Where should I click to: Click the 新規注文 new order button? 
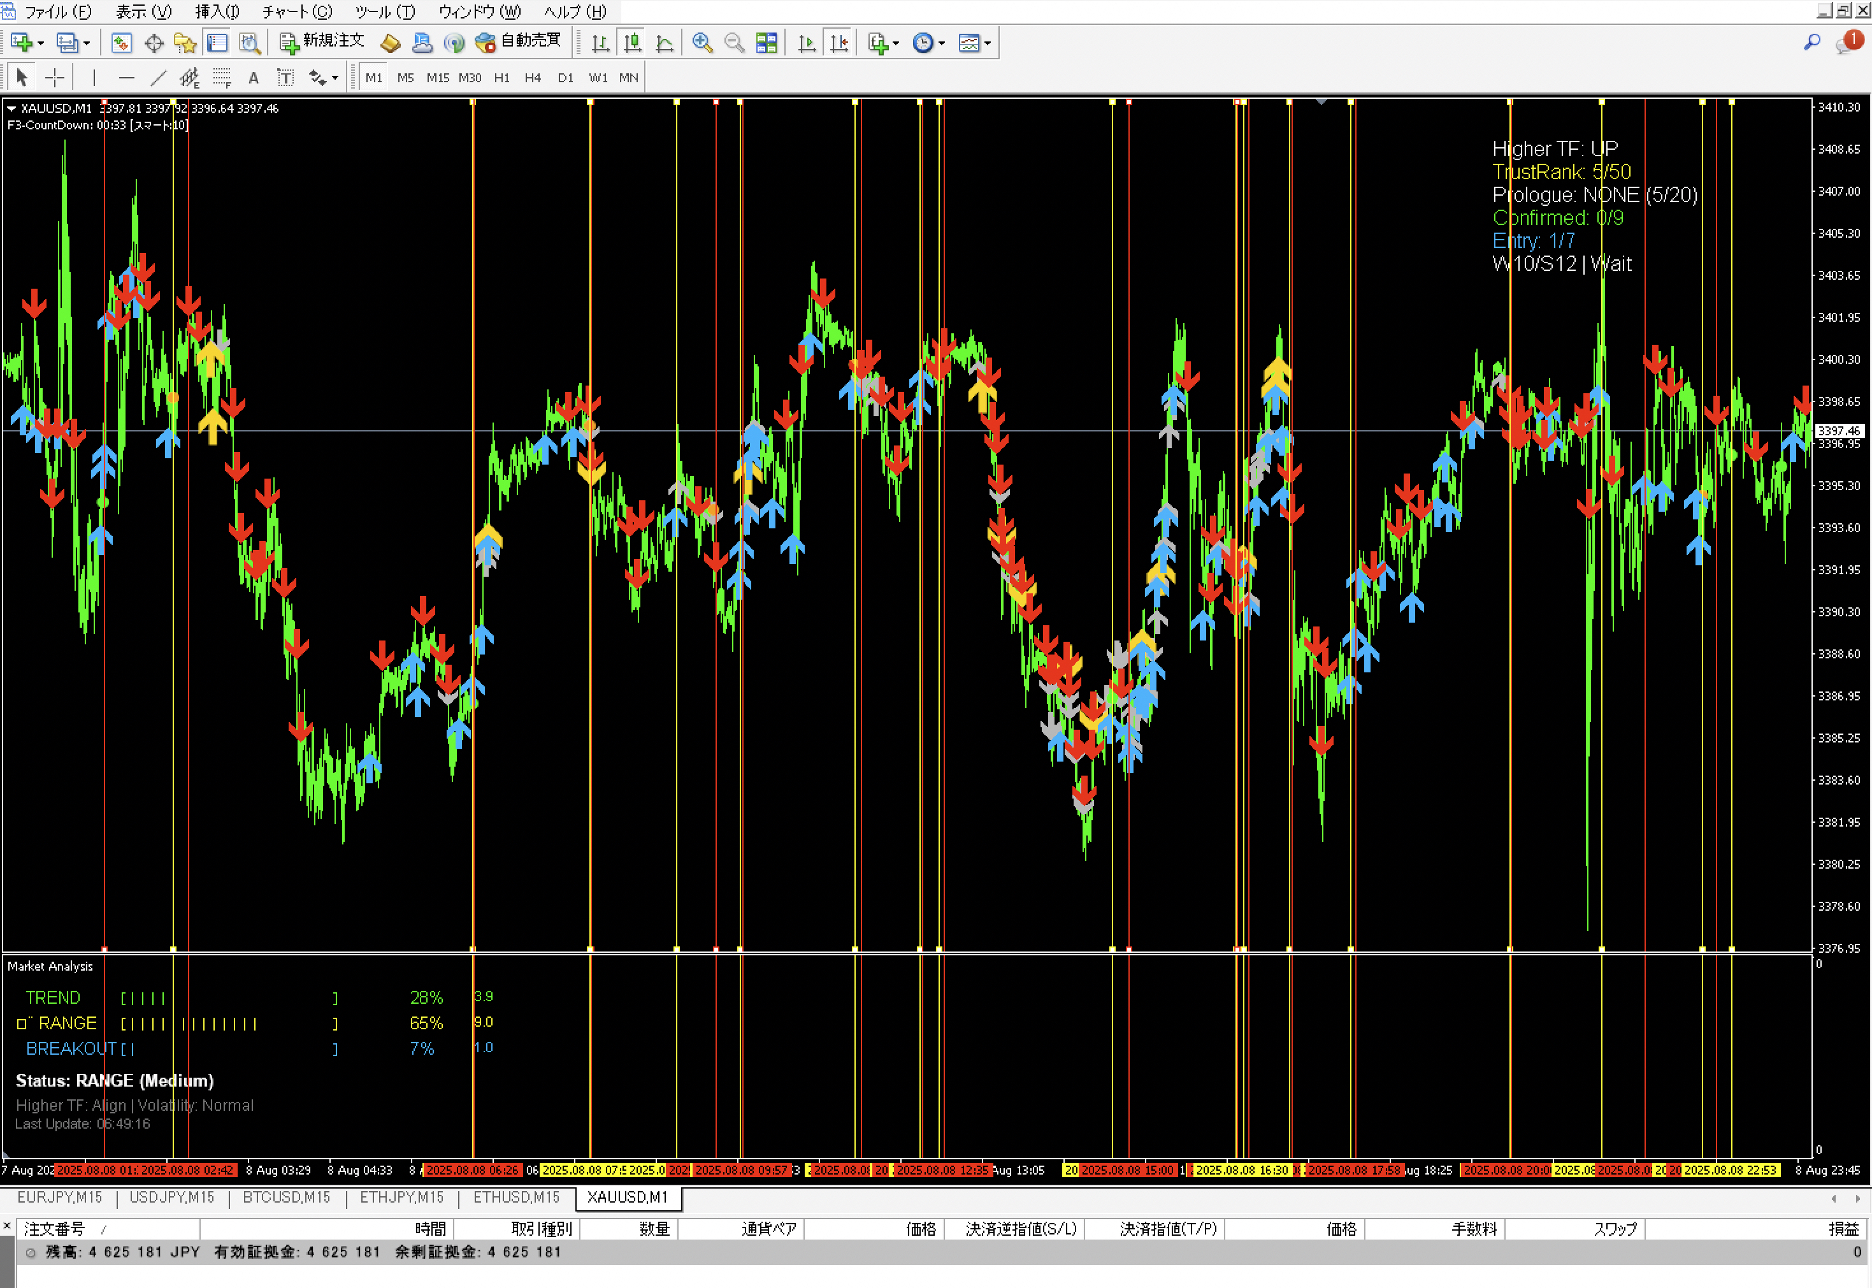pyautogui.click(x=322, y=42)
